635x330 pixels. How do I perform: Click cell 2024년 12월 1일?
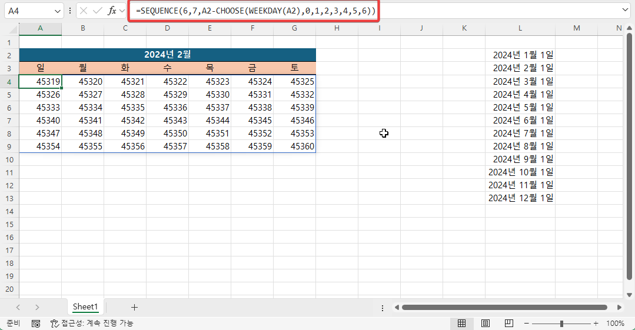point(520,198)
